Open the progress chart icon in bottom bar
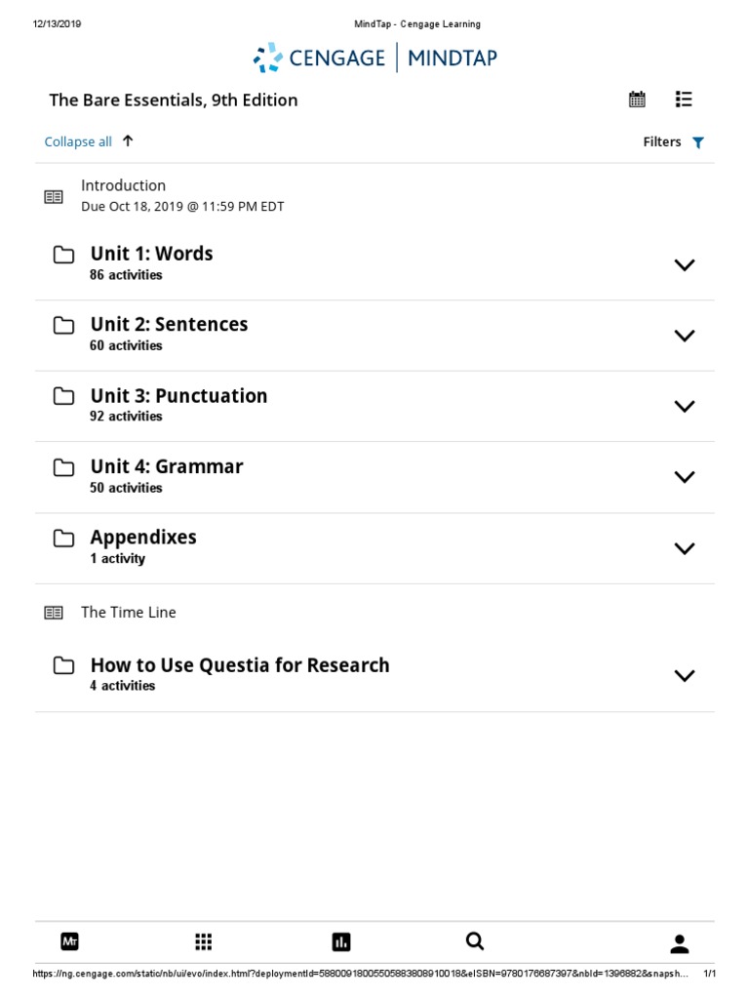This screenshot has height=999, width=749. pyautogui.click(x=340, y=941)
